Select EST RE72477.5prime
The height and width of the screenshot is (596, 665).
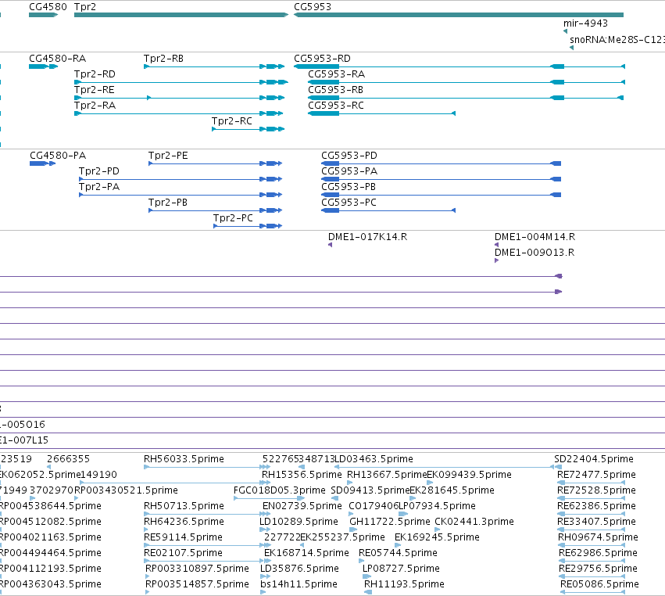596,475
